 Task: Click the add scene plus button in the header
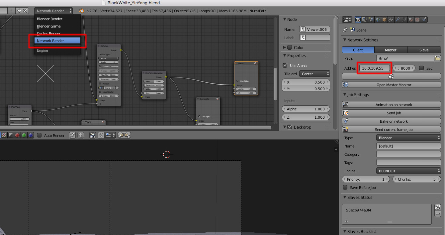19,11
